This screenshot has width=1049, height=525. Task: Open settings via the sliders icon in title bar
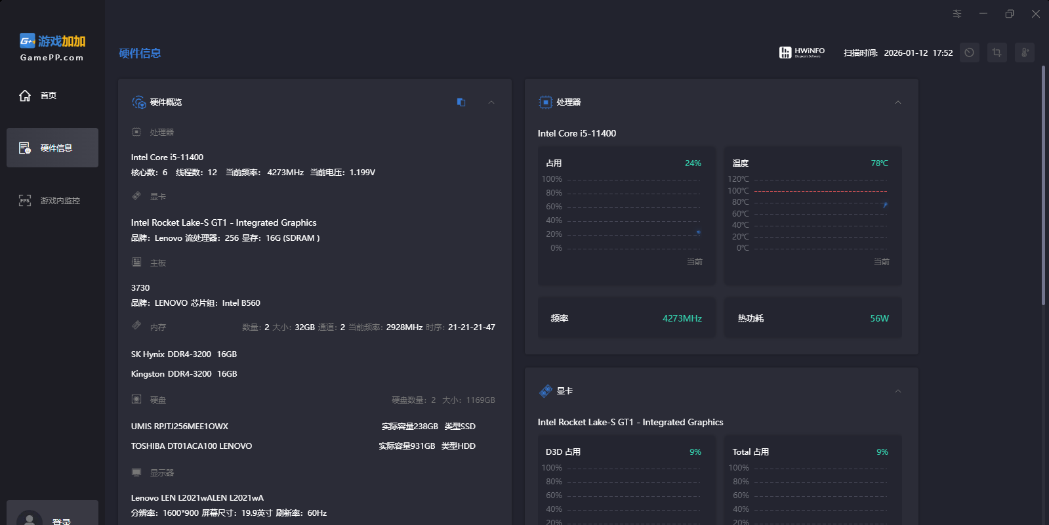tap(957, 14)
